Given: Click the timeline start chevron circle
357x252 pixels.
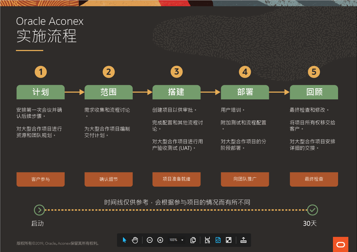Looking at the screenshot, I should (x=39, y=210).
